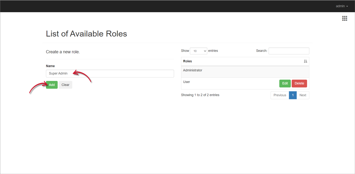Open the apps grid icon
Viewport: 355px width, 174px height.
click(x=344, y=18)
